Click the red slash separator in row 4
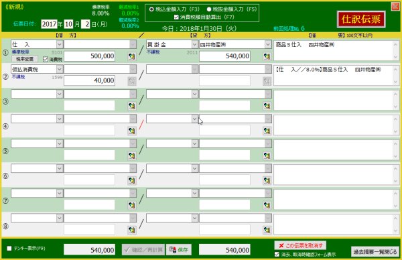The height and width of the screenshot is (260, 402). click(x=141, y=125)
